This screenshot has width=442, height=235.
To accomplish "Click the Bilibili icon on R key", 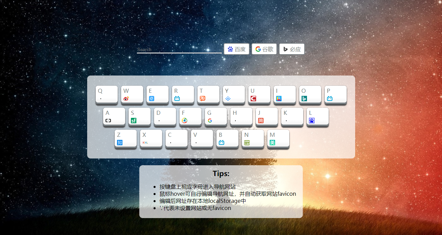I will coord(177,99).
